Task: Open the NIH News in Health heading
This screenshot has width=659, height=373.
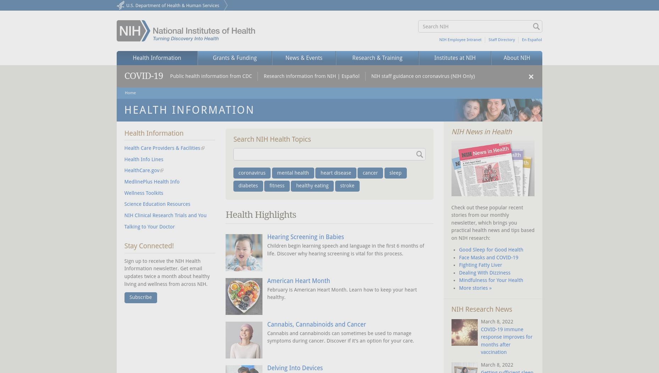Action: tap(481, 132)
